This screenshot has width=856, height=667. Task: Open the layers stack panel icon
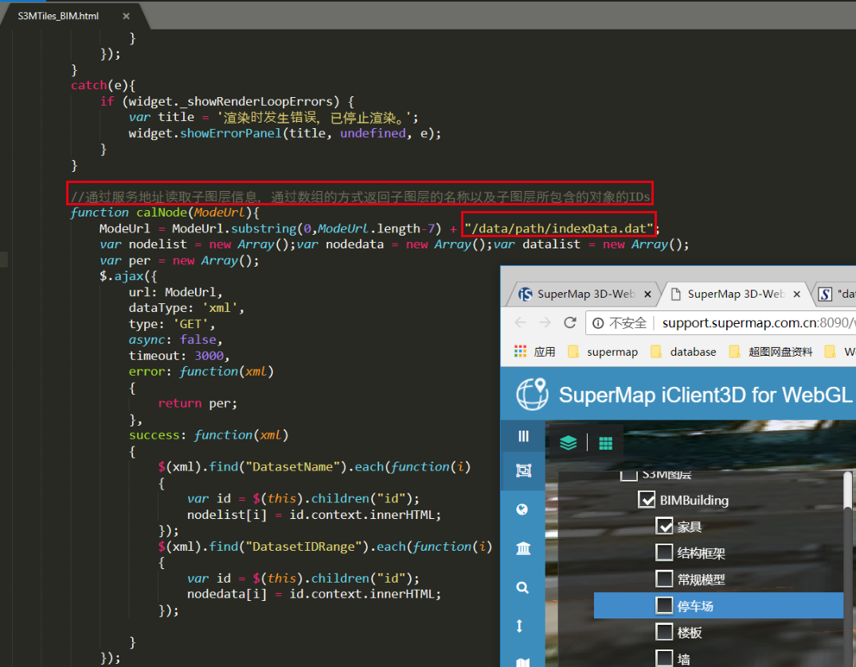click(x=569, y=443)
